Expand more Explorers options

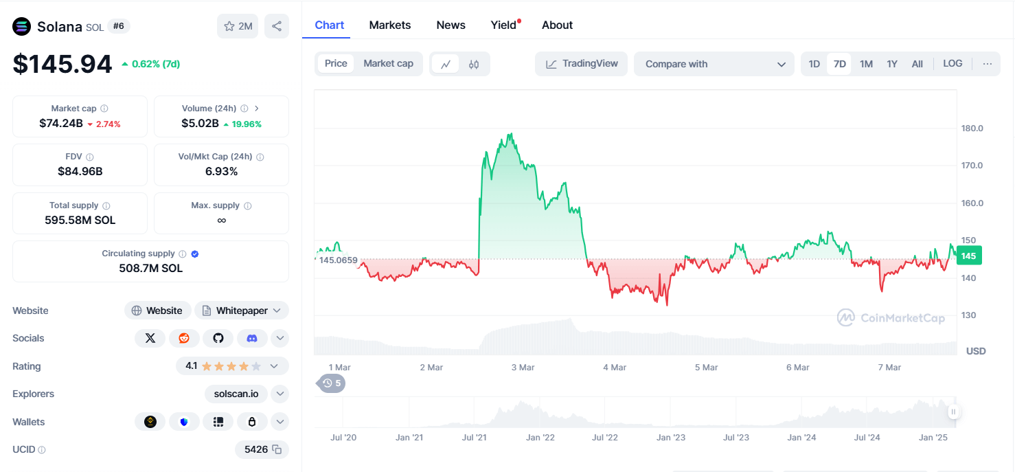(x=280, y=394)
